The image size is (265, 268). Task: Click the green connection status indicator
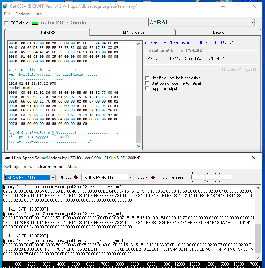(35, 23)
